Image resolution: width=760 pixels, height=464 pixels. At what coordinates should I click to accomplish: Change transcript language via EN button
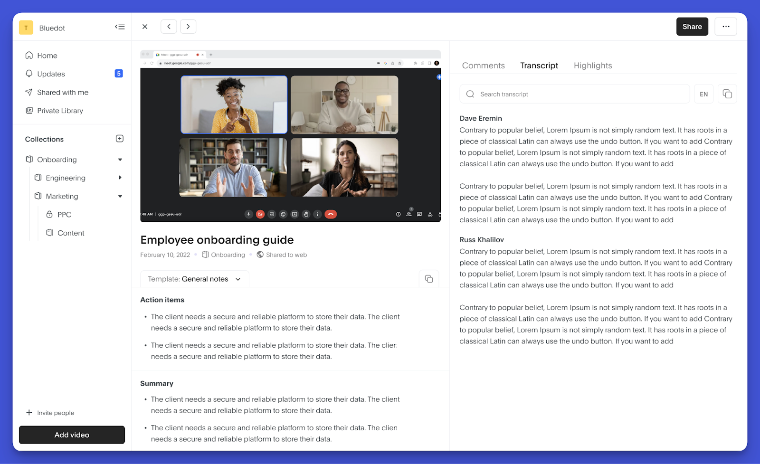[704, 94]
